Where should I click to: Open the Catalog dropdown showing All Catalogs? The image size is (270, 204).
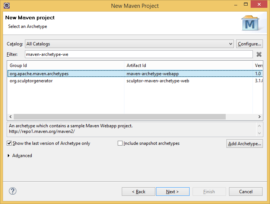click(x=129, y=44)
